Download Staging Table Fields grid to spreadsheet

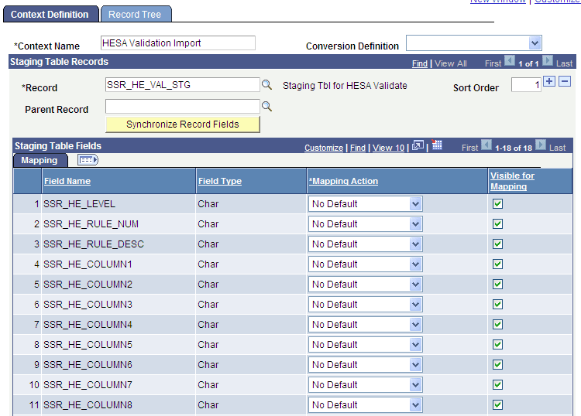coord(436,145)
